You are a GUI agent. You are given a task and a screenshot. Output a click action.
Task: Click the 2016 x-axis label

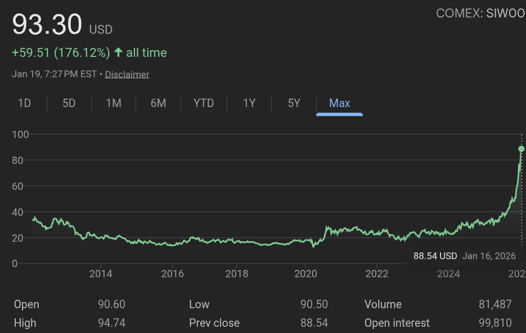[x=173, y=274]
